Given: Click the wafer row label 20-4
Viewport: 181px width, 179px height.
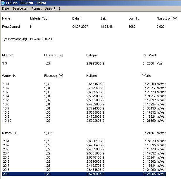Looking at the screenshot, I should [x=6, y=153].
